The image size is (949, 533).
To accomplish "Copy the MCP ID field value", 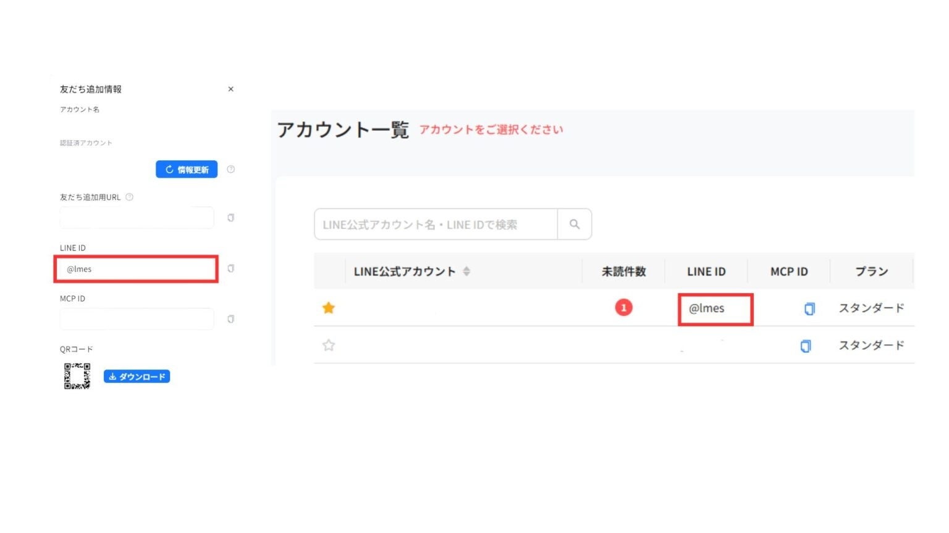I will coord(230,319).
